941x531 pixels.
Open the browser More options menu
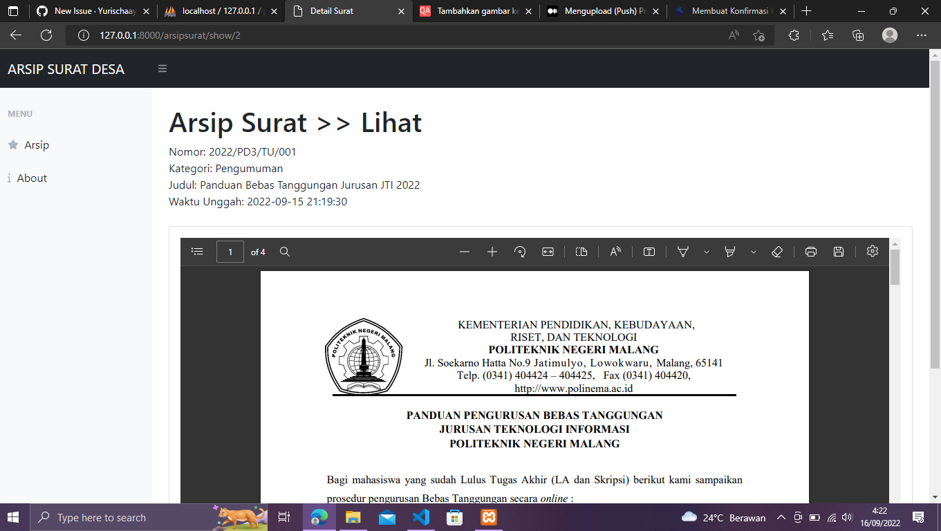[x=920, y=35]
